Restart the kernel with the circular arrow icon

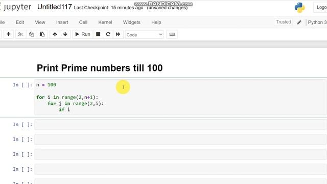108,34
